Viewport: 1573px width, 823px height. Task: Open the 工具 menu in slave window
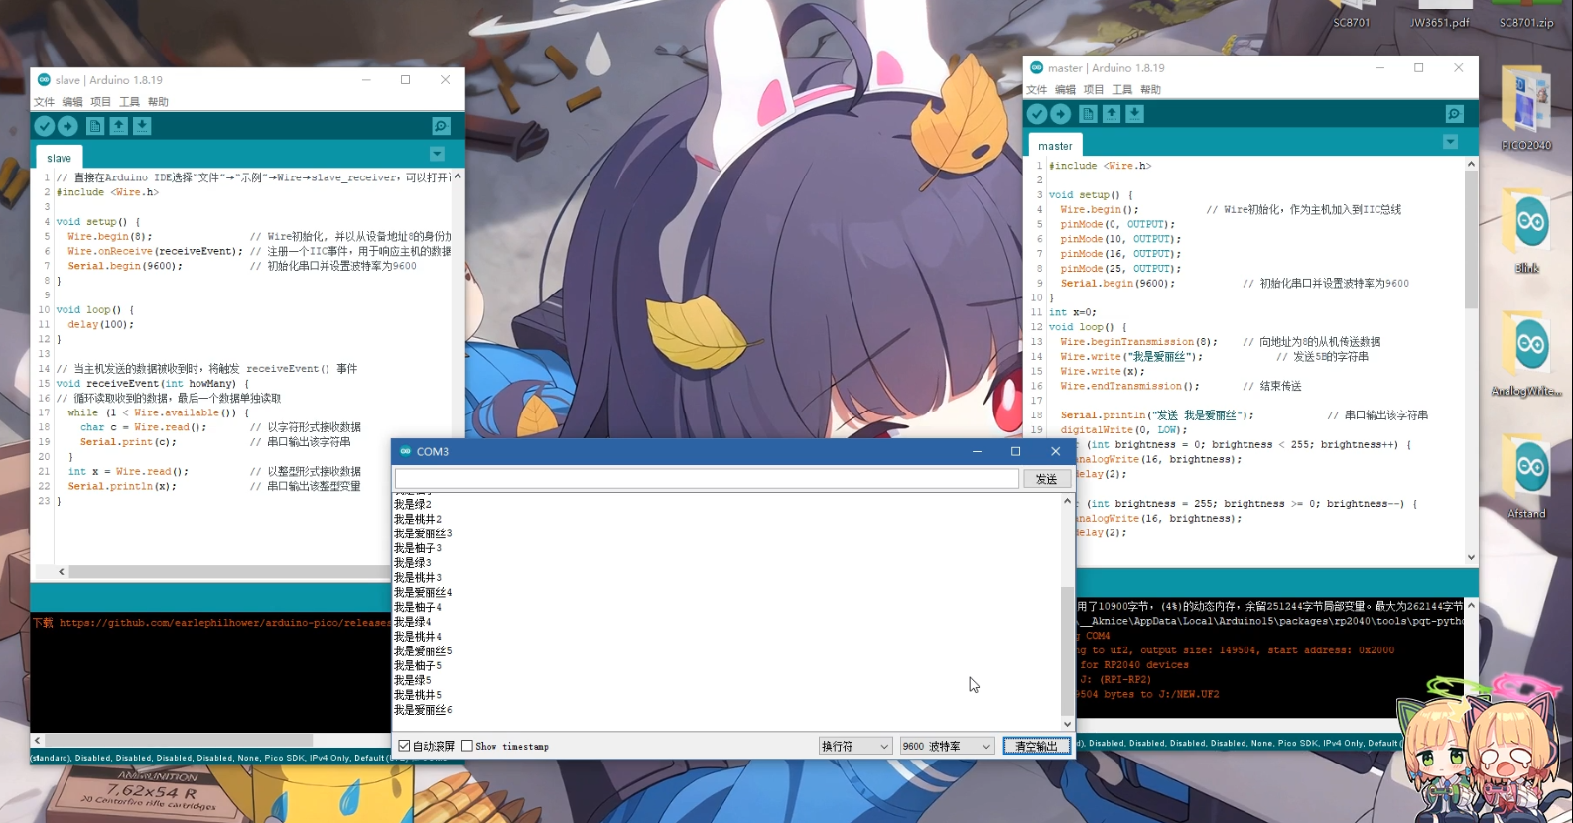(x=129, y=102)
